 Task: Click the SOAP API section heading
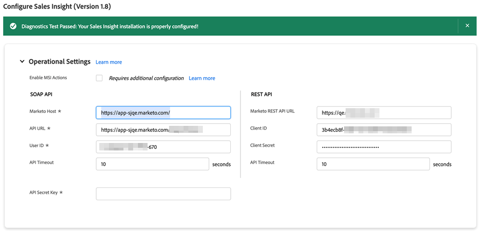click(41, 95)
